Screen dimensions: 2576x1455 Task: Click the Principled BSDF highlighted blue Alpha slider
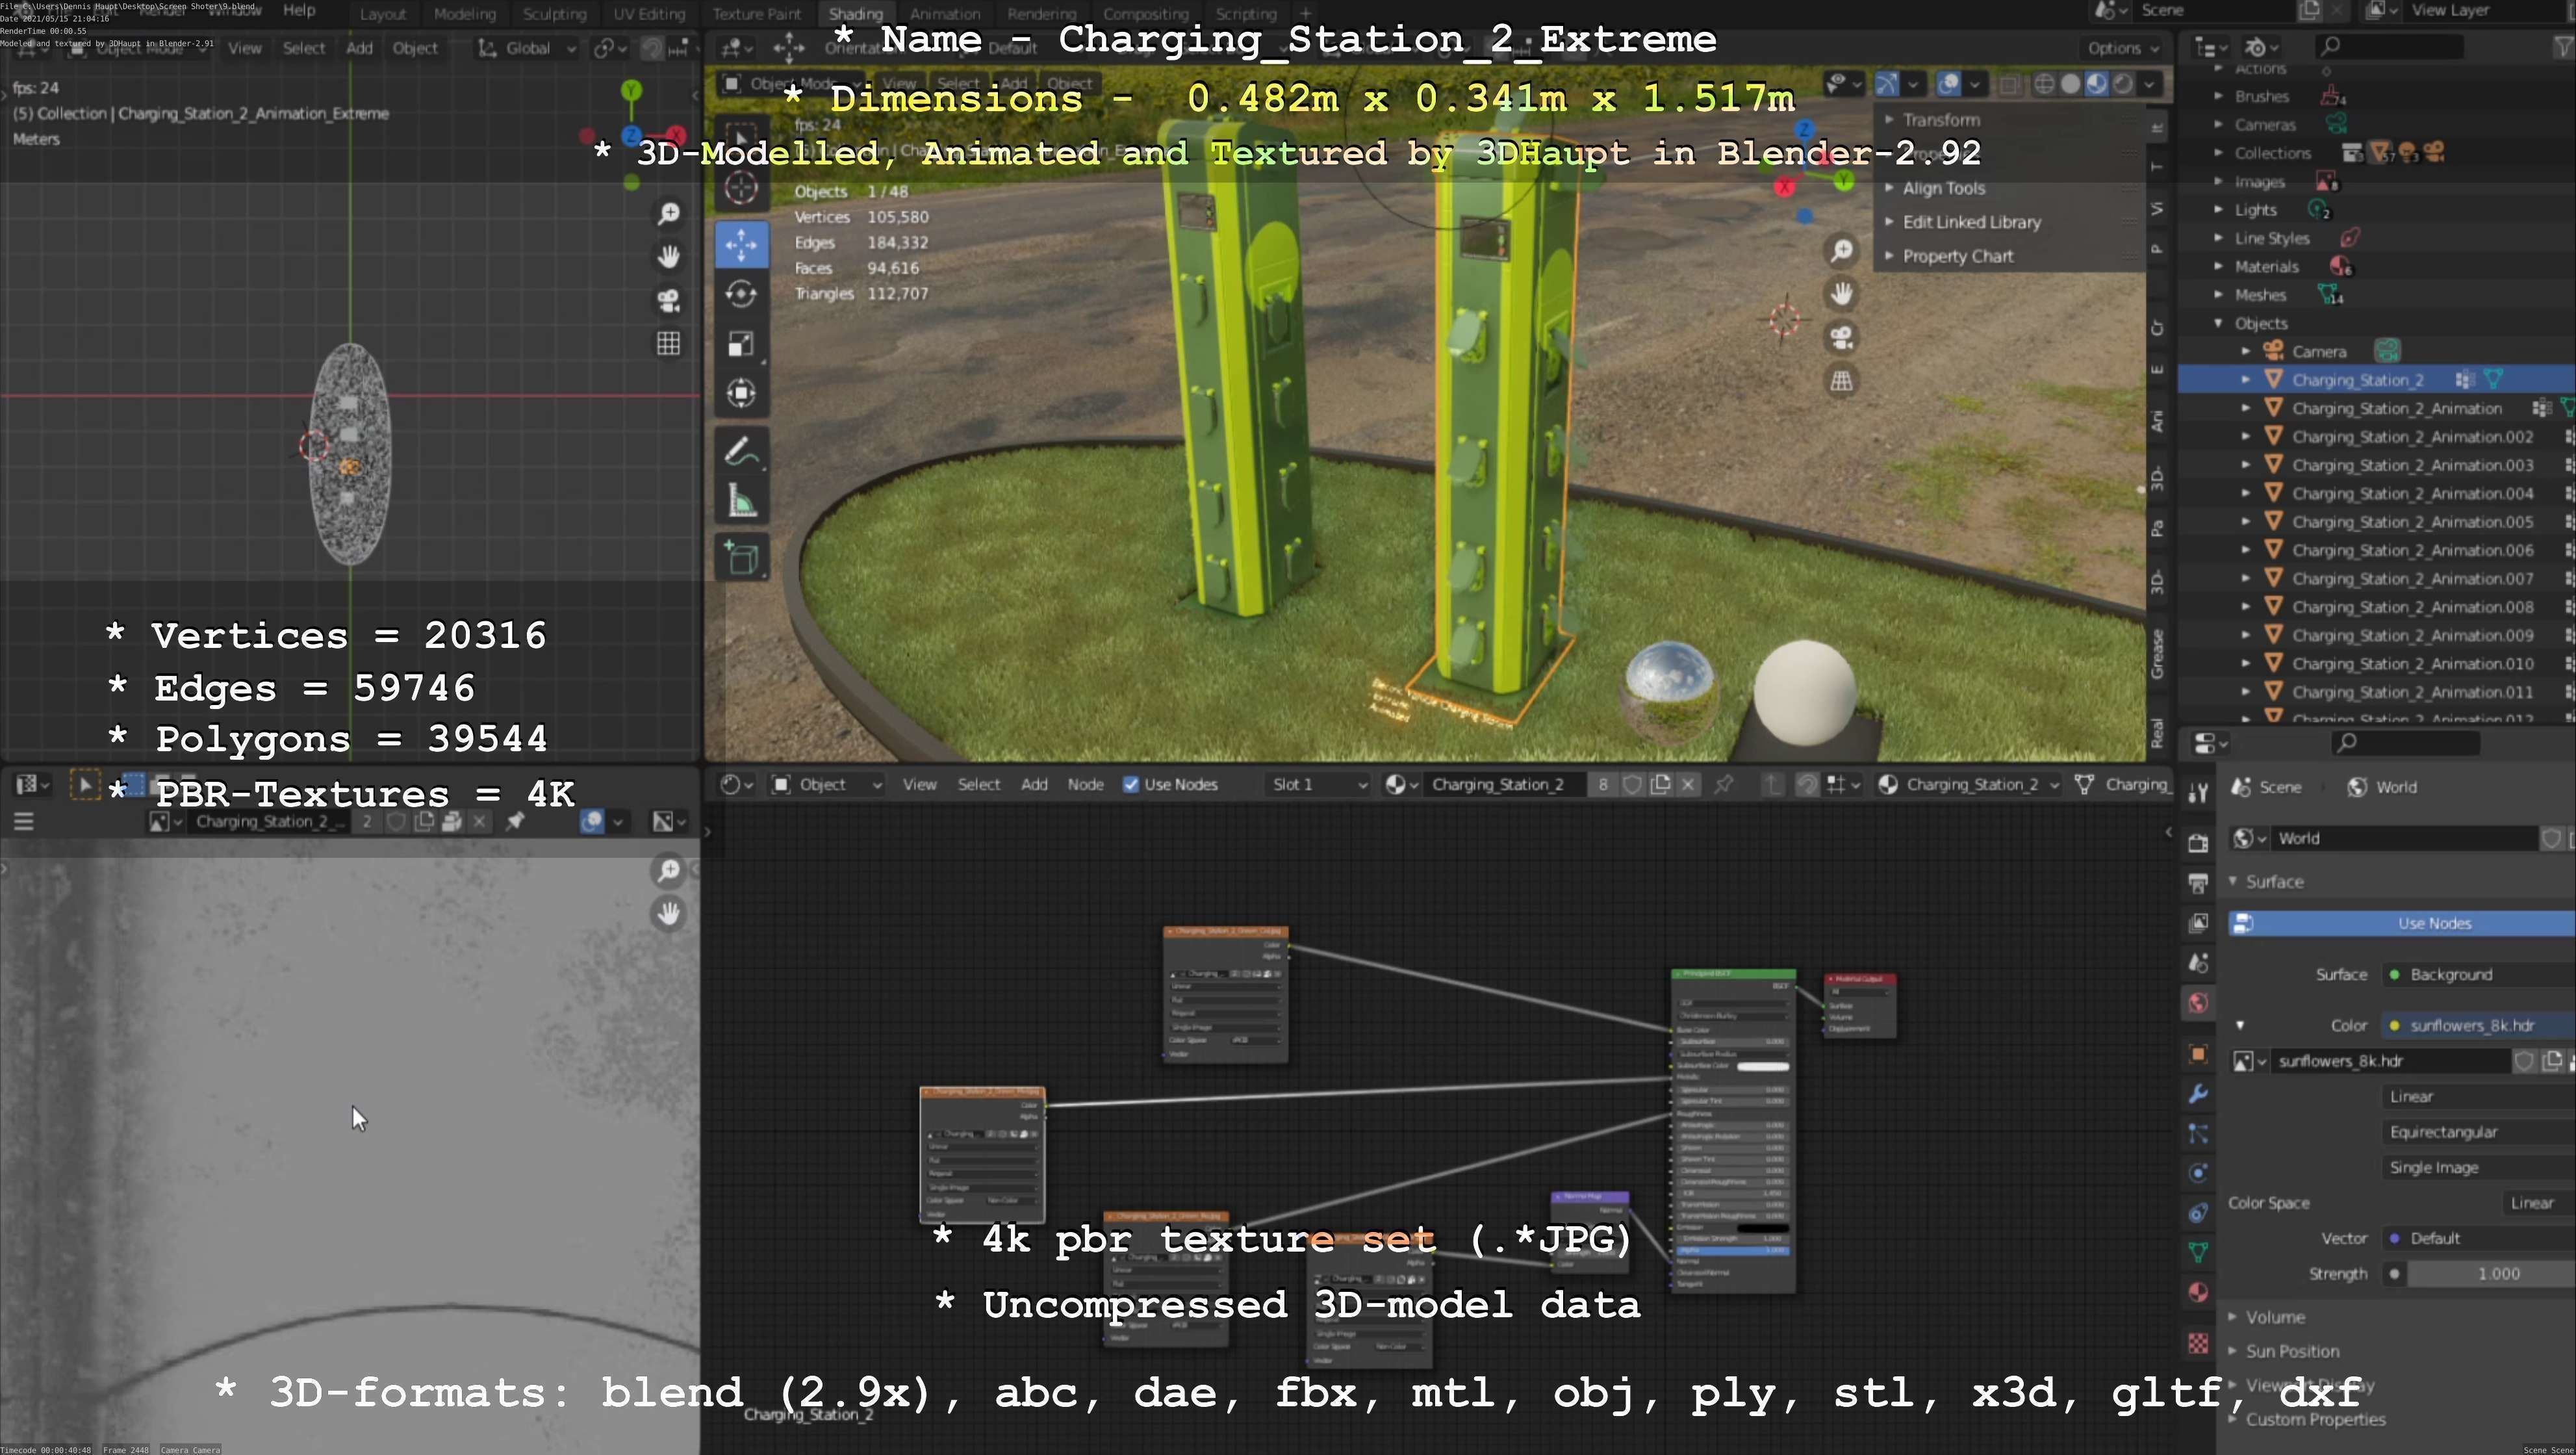[1732, 1250]
